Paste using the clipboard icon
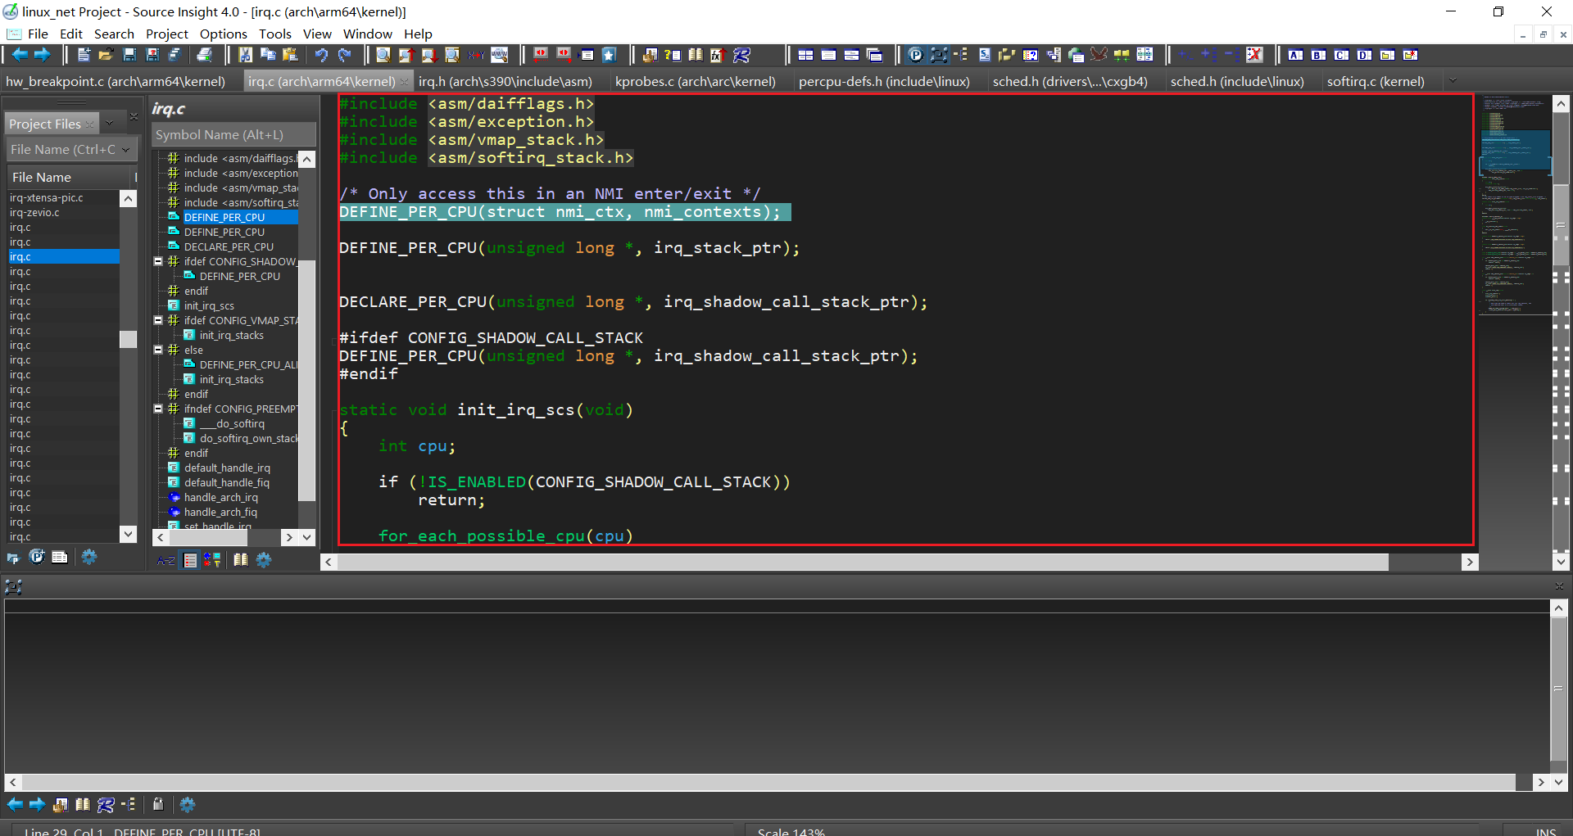Screen dimensions: 1573x836 290,55
